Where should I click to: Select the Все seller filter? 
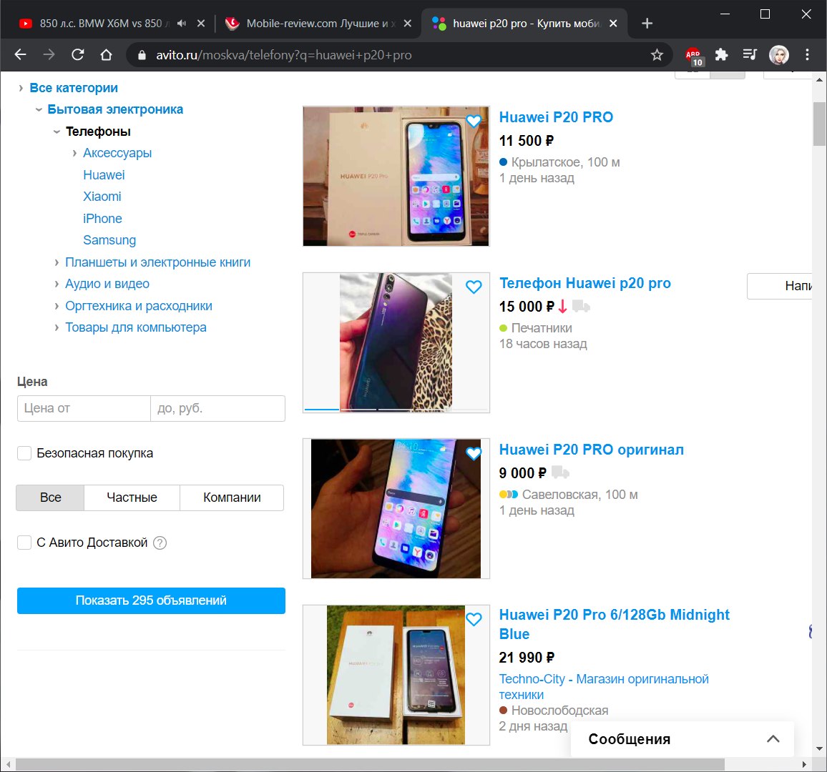(x=50, y=498)
